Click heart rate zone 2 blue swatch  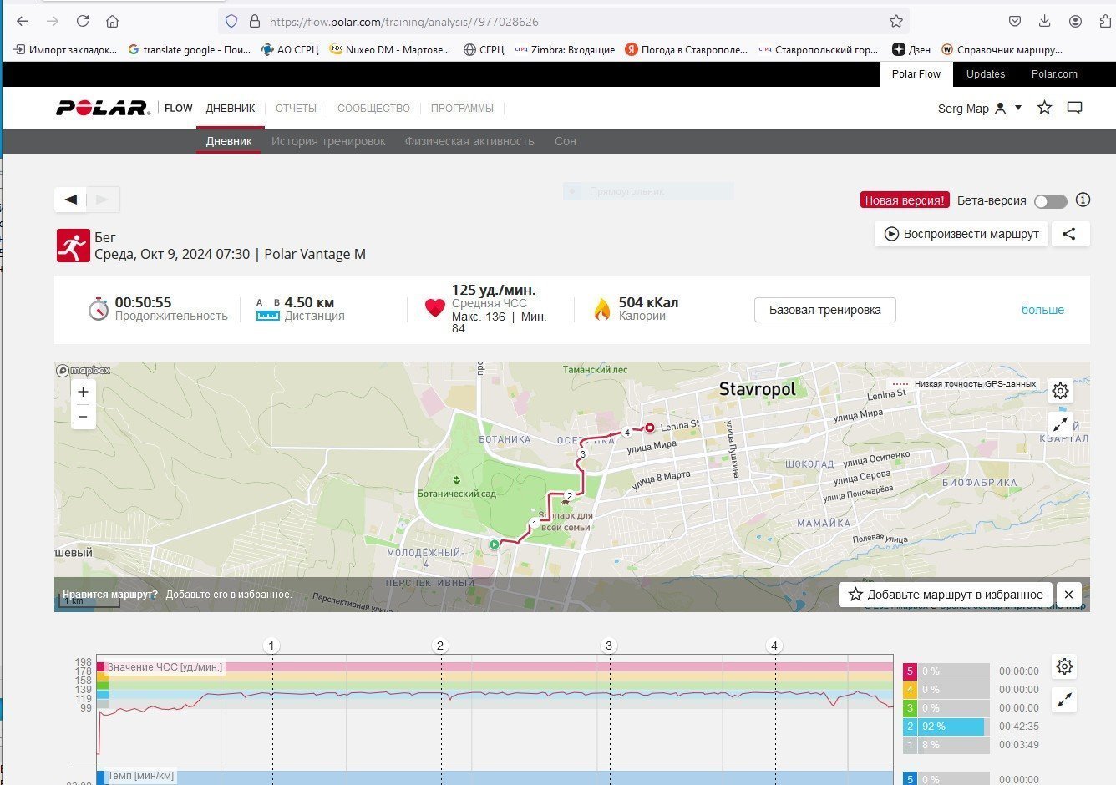911,727
